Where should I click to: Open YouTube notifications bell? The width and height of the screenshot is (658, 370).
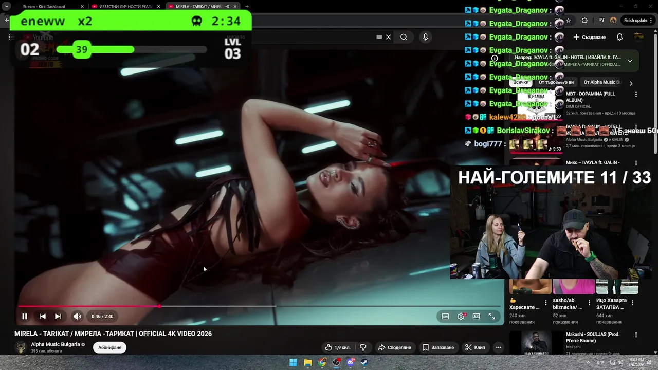tap(619, 37)
